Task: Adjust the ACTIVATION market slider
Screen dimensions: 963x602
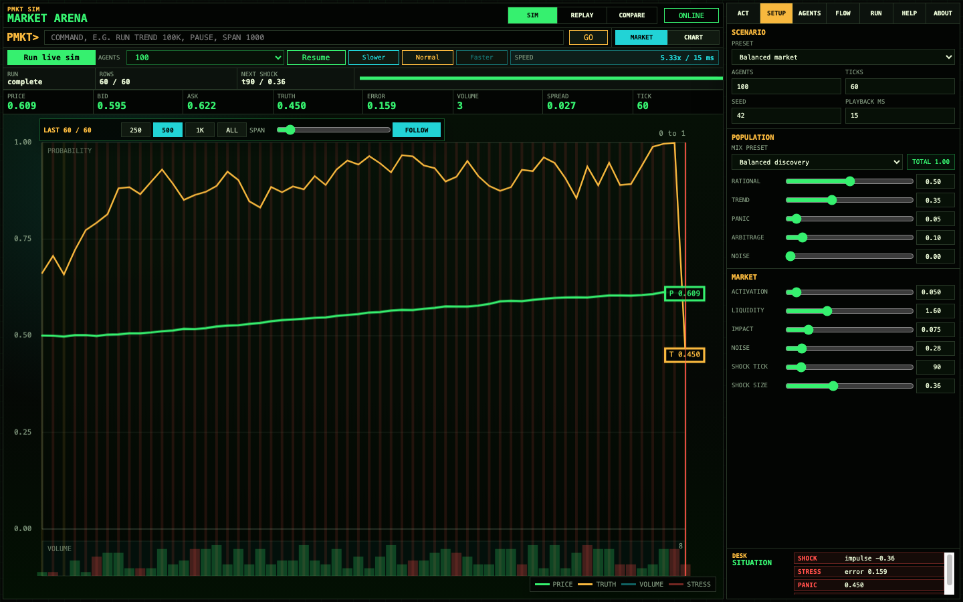Action: click(x=849, y=292)
